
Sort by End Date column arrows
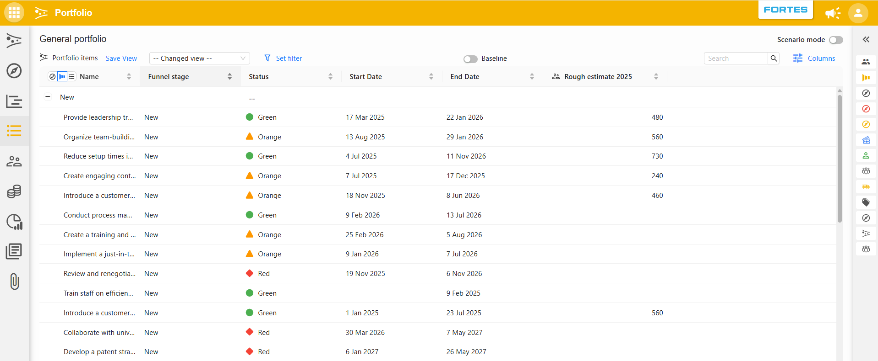tap(532, 77)
